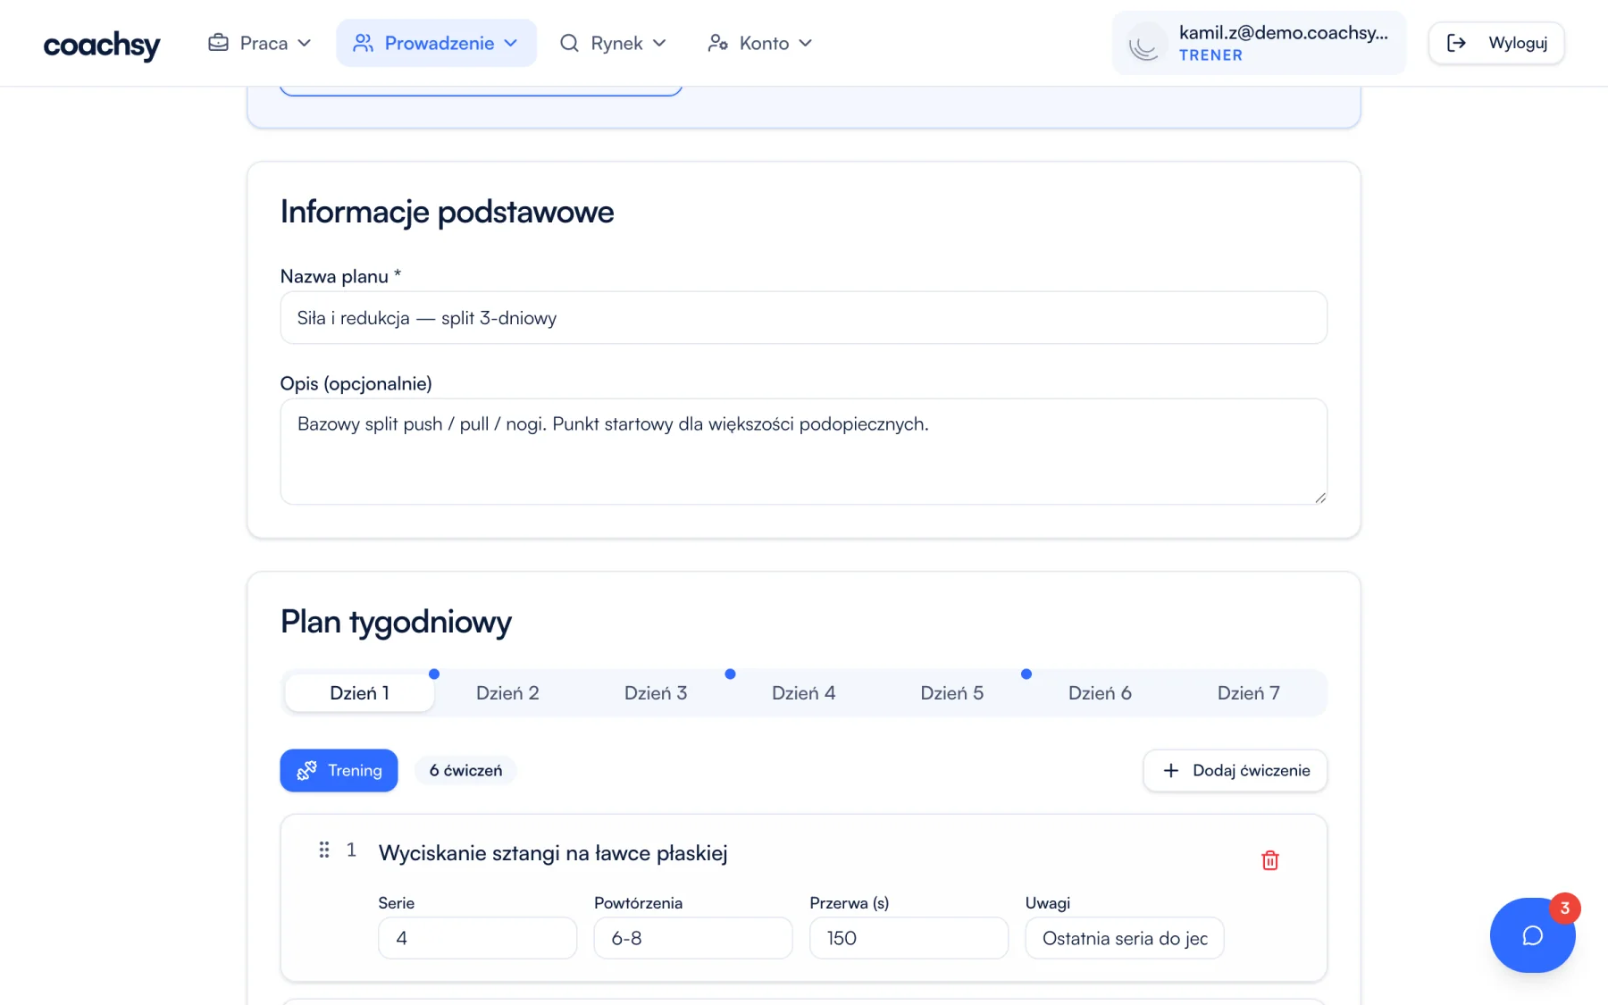The width and height of the screenshot is (1608, 1005).
Task: Click the Dodaj ćwiczenie button
Action: click(1235, 770)
